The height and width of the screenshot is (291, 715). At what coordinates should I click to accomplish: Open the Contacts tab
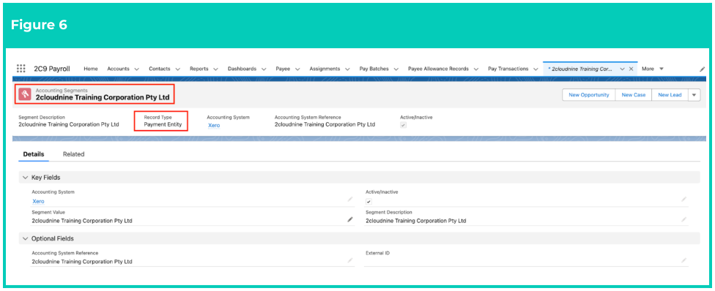coord(159,69)
